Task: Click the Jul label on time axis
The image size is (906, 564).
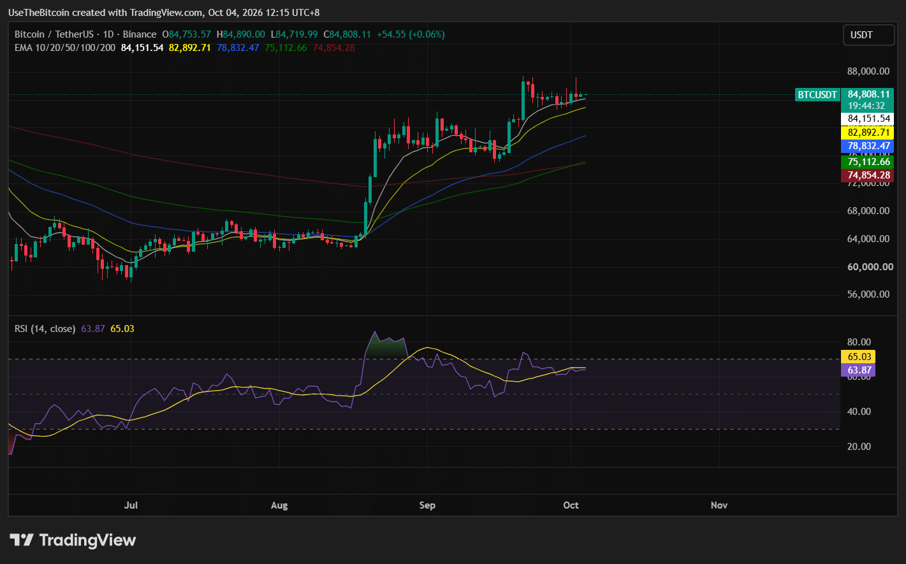Action: pyautogui.click(x=131, y=505)
